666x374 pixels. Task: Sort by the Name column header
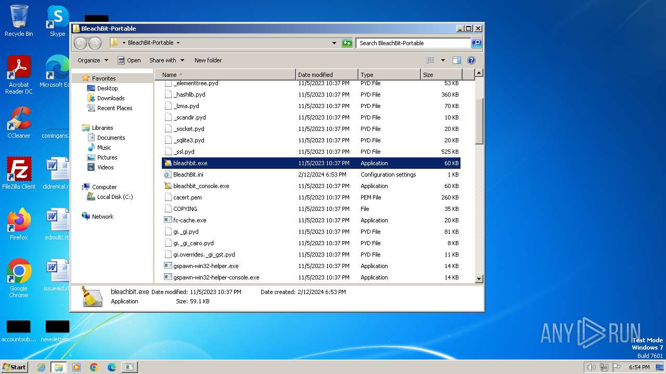pyautogui.click(x=225, y=75)
